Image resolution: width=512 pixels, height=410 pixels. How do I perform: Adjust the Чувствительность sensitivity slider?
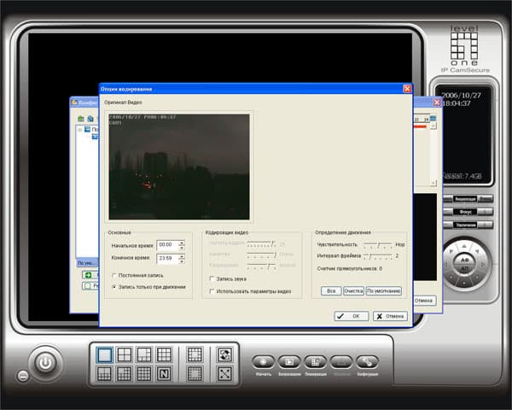coord(378,244)
